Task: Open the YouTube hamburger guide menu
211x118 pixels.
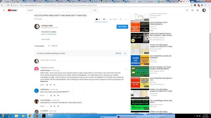Action: pyautogui.click(x=4, y=10)
